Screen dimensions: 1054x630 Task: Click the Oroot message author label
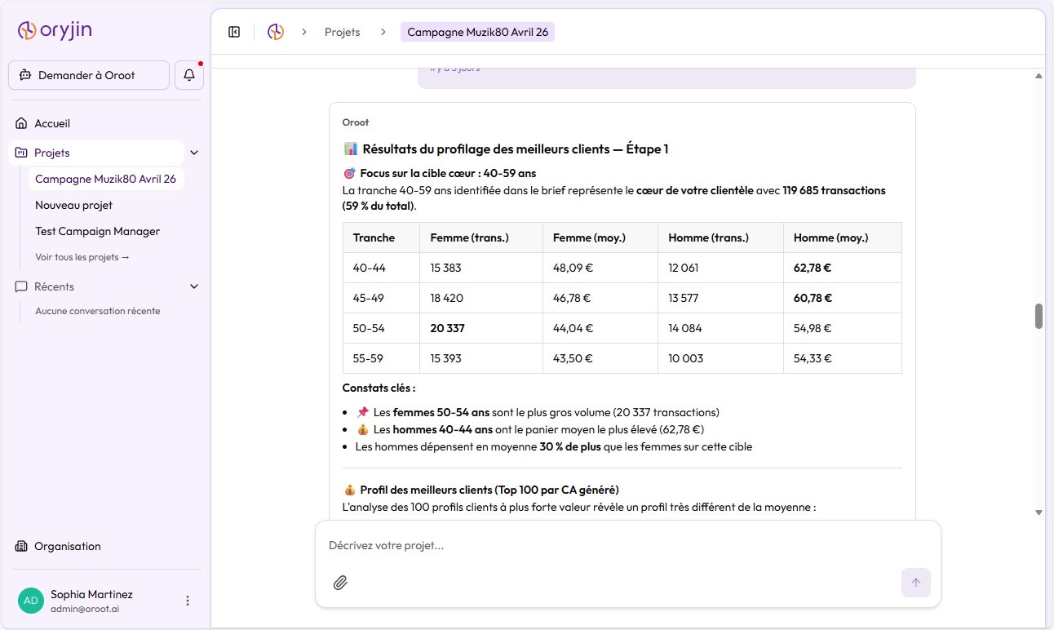356,122
